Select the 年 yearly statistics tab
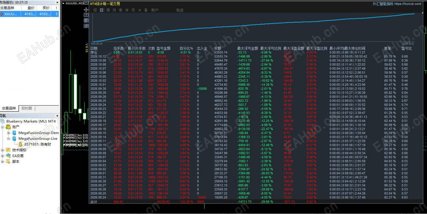Image resolution: width=427 pixels, height=214 pixels. coord(127,10)
